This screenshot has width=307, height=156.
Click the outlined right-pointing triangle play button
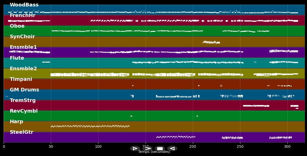coord(135,149)
